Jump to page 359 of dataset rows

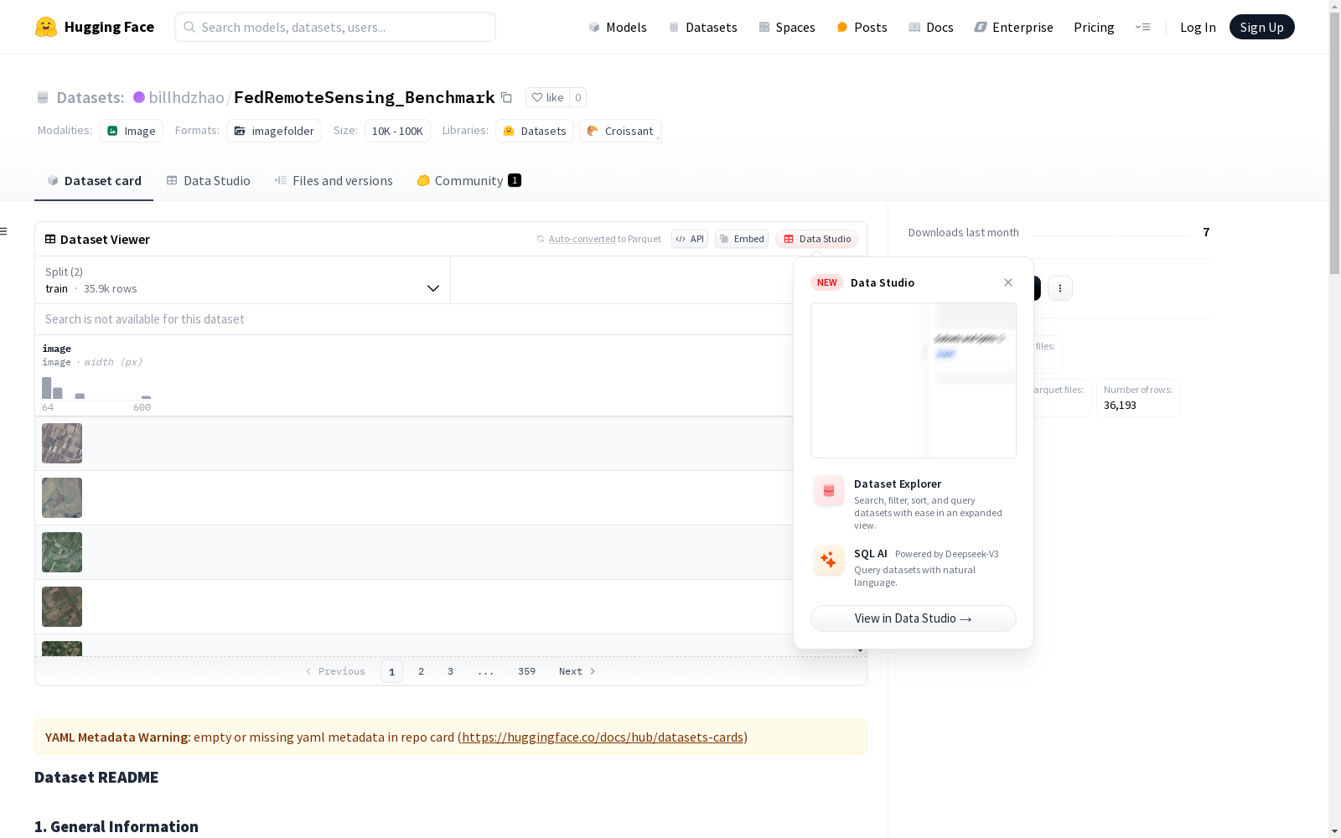526,671
